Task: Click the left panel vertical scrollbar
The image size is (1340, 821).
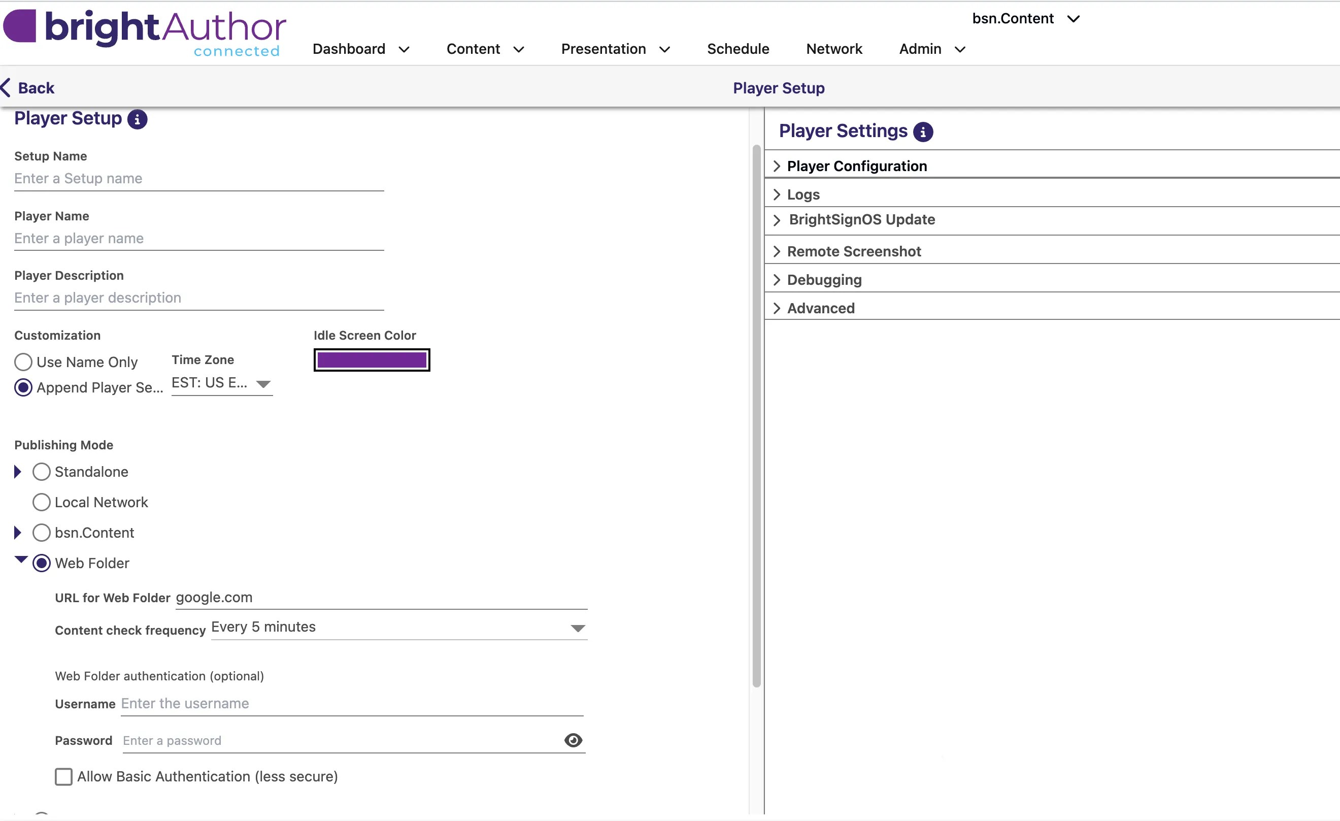Action: click(756, 416)
